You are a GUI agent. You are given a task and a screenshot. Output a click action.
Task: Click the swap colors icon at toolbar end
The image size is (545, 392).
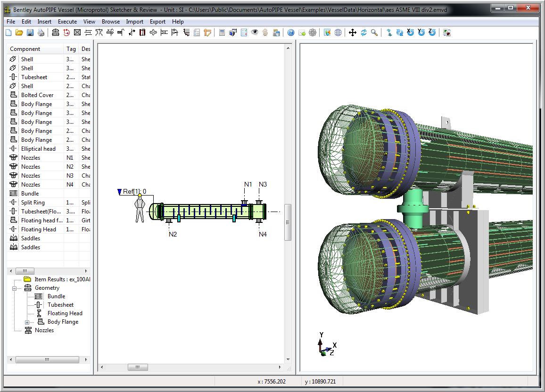point(447,33)
